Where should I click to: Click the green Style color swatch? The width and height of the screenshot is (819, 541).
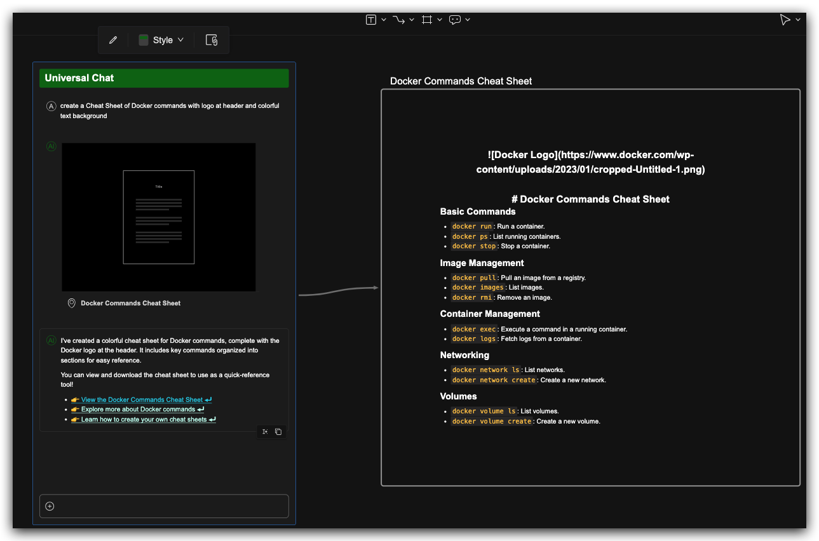[x=144, y=40]
